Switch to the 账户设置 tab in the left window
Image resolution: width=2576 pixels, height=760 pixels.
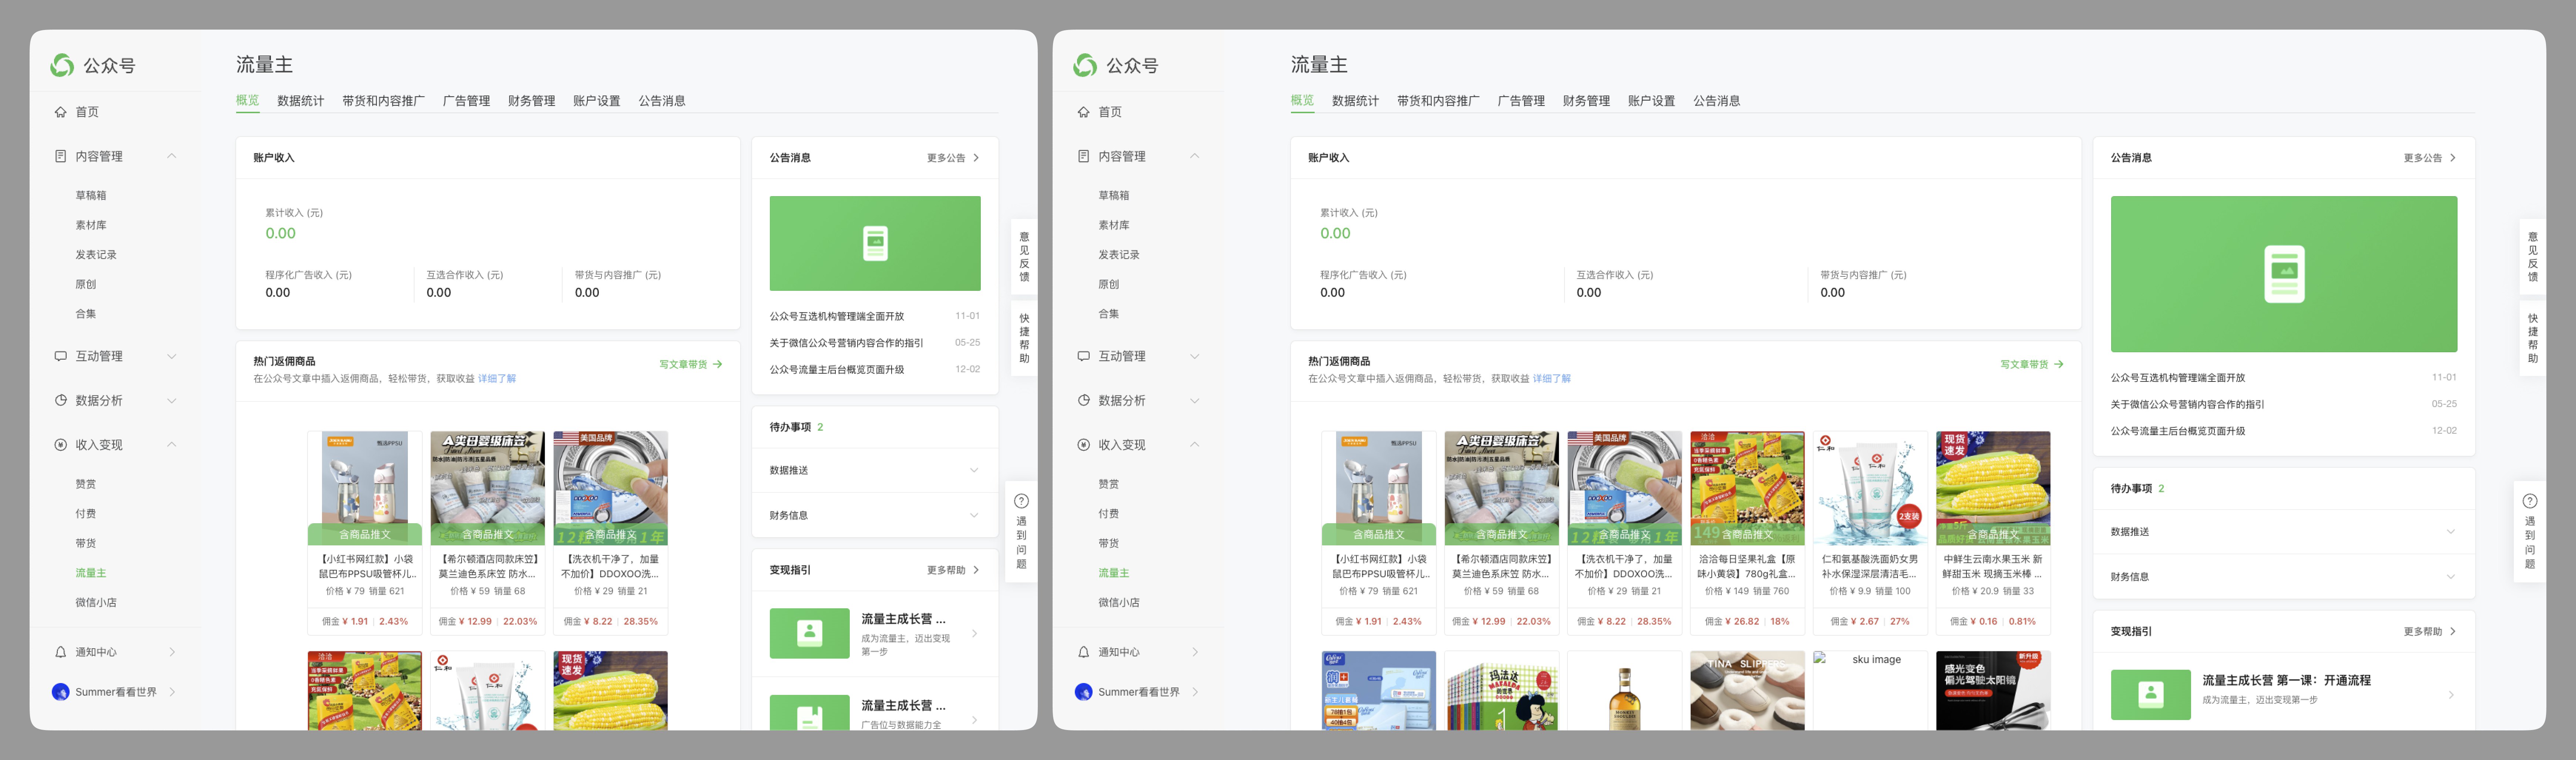coord(597,101)
